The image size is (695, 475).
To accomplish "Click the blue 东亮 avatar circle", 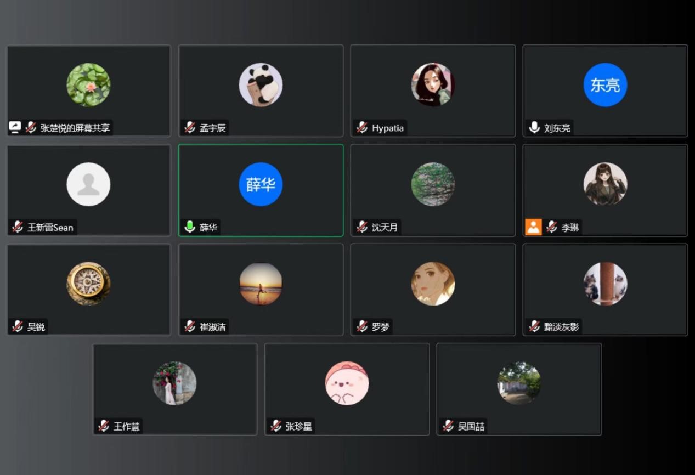I will click(x=605, y=84).
